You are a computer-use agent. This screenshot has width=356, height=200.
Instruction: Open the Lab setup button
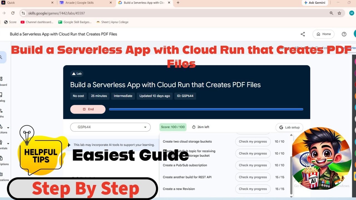289,127
